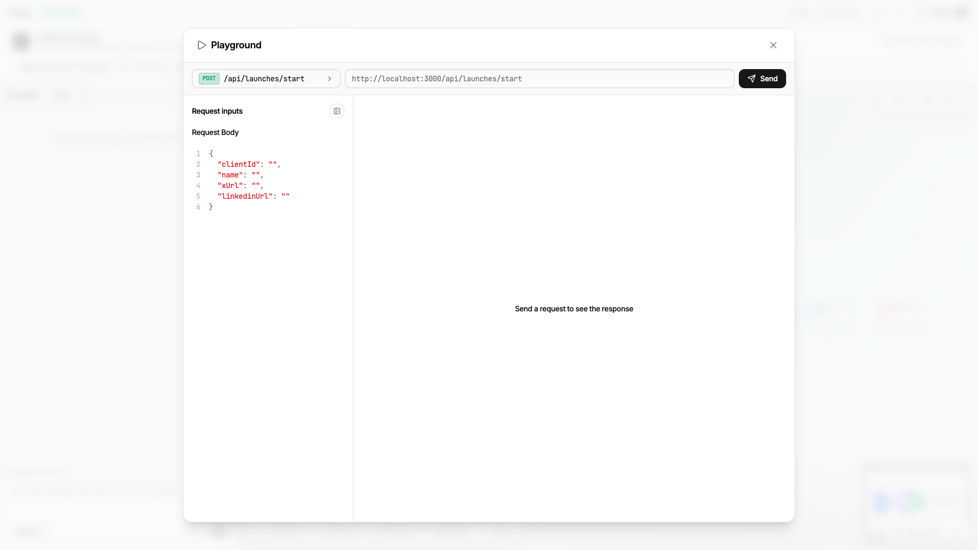Open the /api/launches/start endpoint selector
Screen dimensions: 978x550
266,79
